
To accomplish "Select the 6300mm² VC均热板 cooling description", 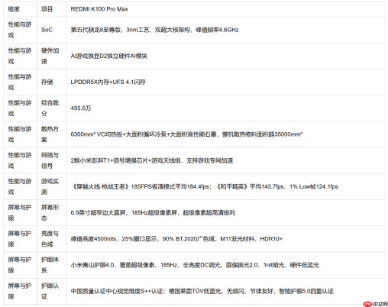I will point(186,134).
